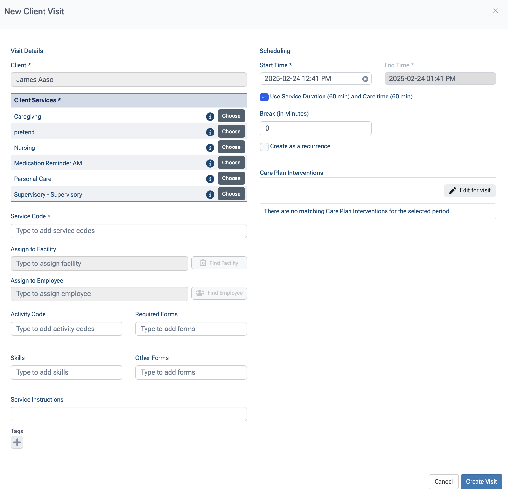Add a new tag with plus icon
The image size is (508, 490).
(17, 442)
